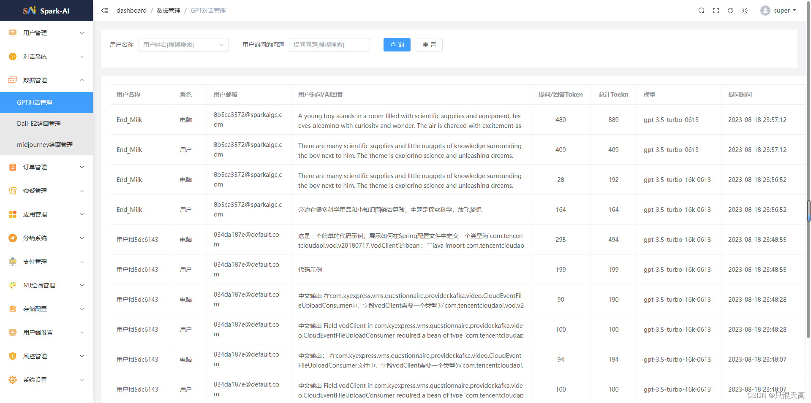Click the blue 查询 button
This screenshot has height=403, width=811.
[x=397, y=45]
